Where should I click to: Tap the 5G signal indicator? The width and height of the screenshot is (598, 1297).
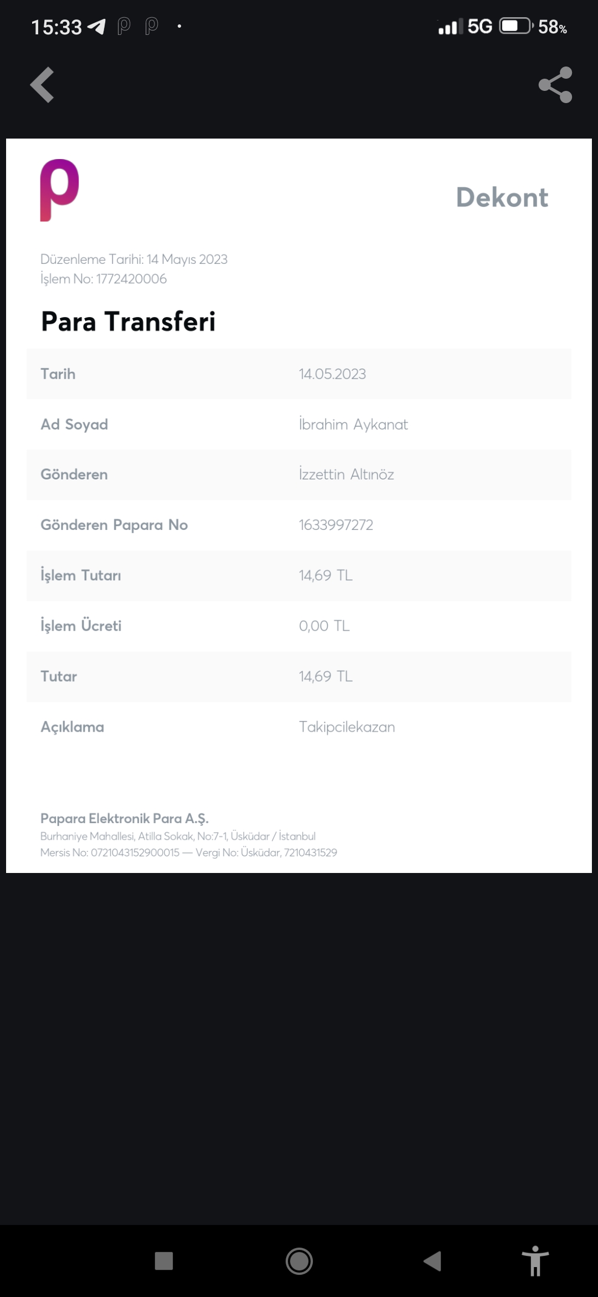[480, 26]
